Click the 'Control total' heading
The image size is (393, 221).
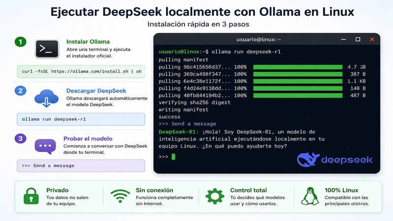249,190
